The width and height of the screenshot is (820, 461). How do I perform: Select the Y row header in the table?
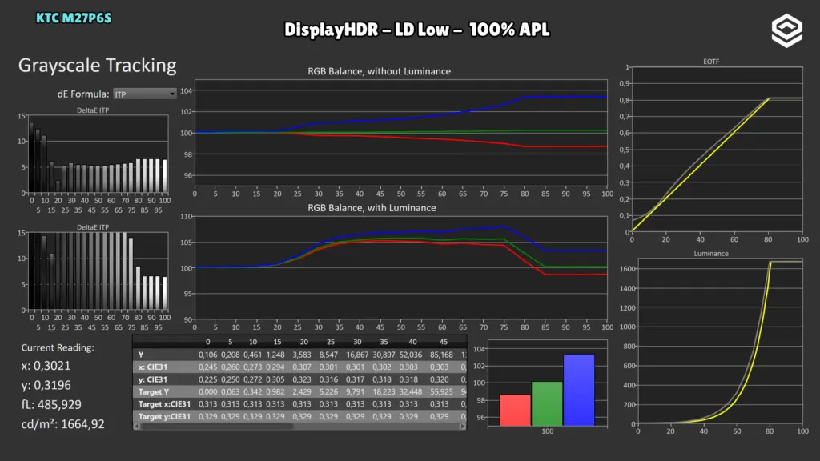coord(141,355)
